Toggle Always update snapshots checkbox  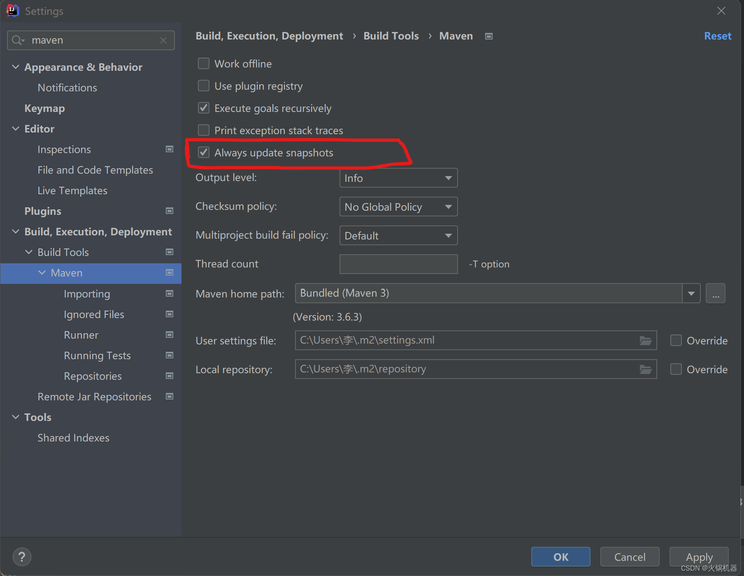tap(204, 152)
